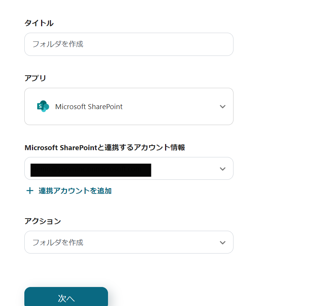Click the chevron arrow in アプリ selector
The height and width of the screenshot is (306, 332).
pos(223,107)
